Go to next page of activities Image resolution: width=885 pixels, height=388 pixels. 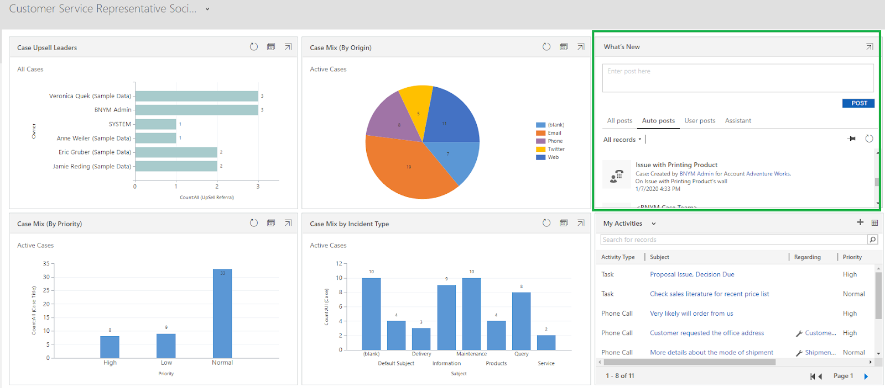866,376
